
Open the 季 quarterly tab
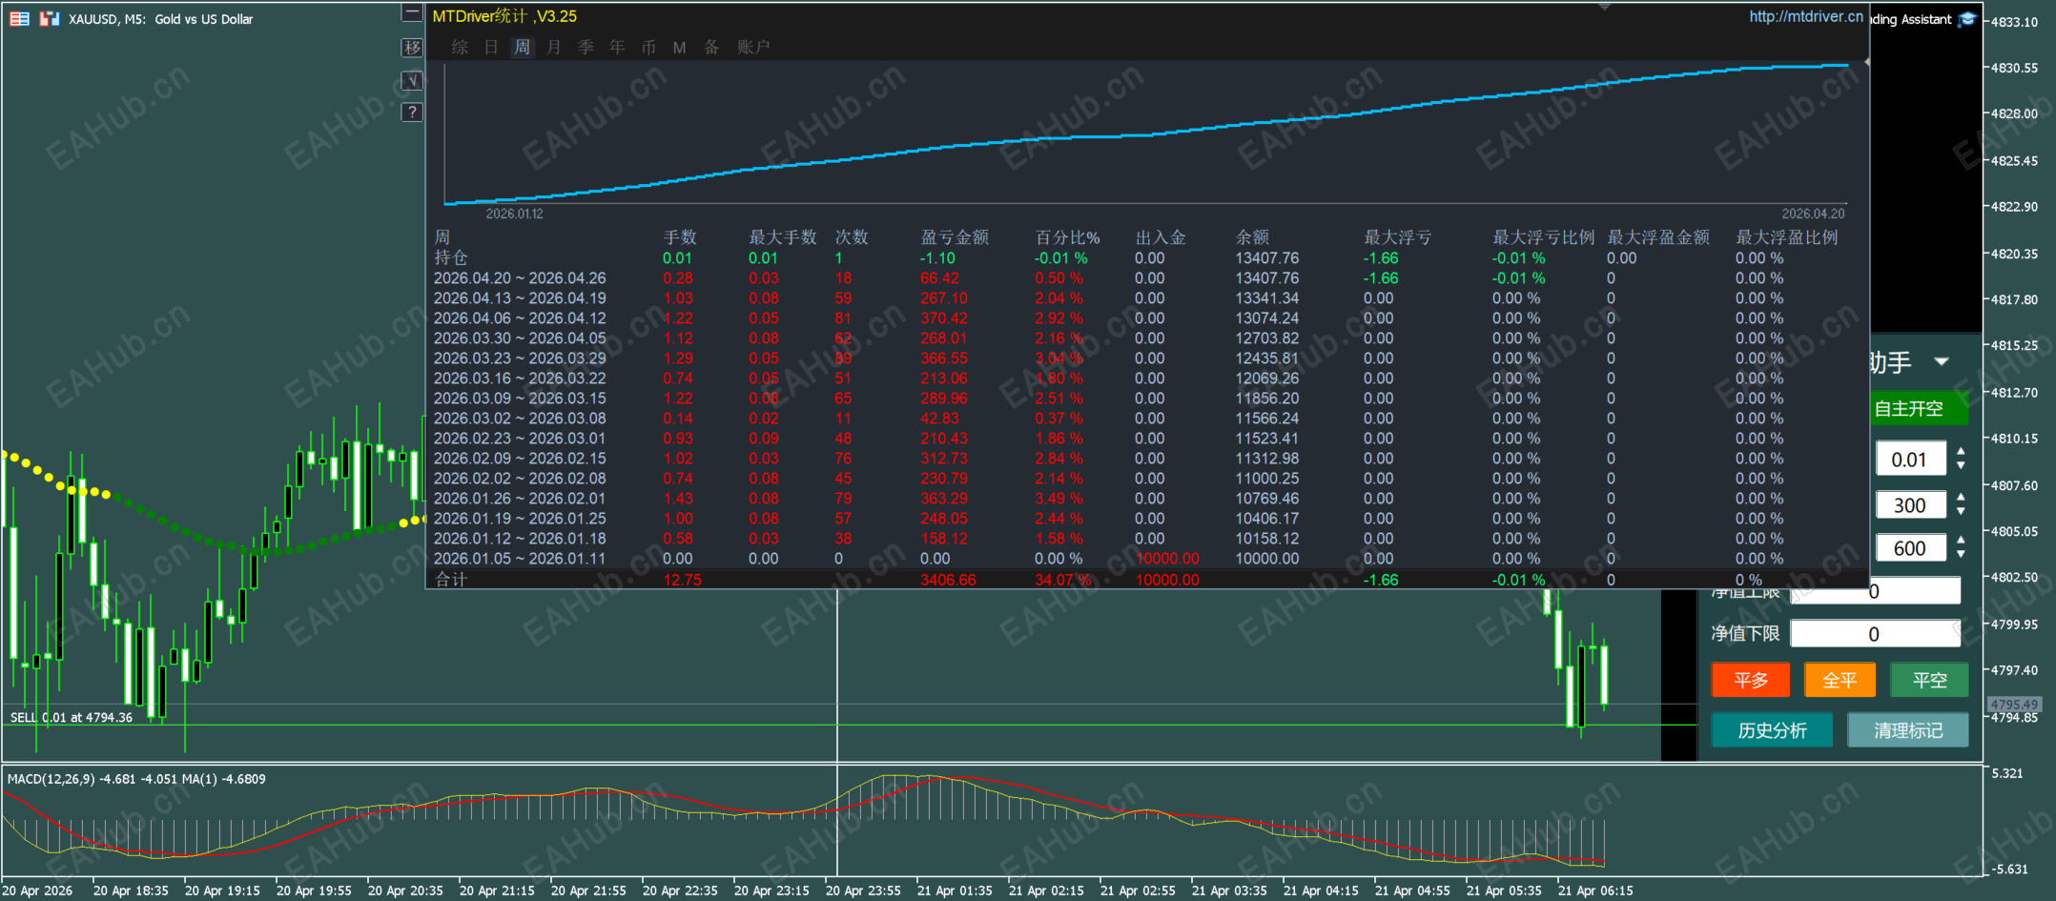(586, 47)
